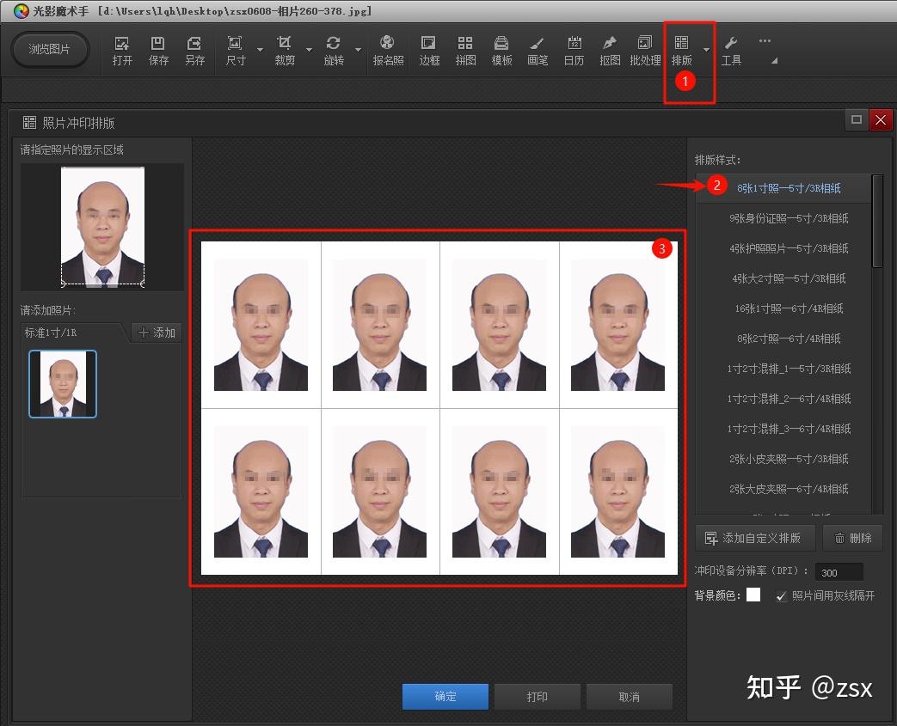This screenshot has width=897, height=726.
Task: Expand the 尺寸 dropdown arrow
Action: pyautogui.click(x=261, y=50)
